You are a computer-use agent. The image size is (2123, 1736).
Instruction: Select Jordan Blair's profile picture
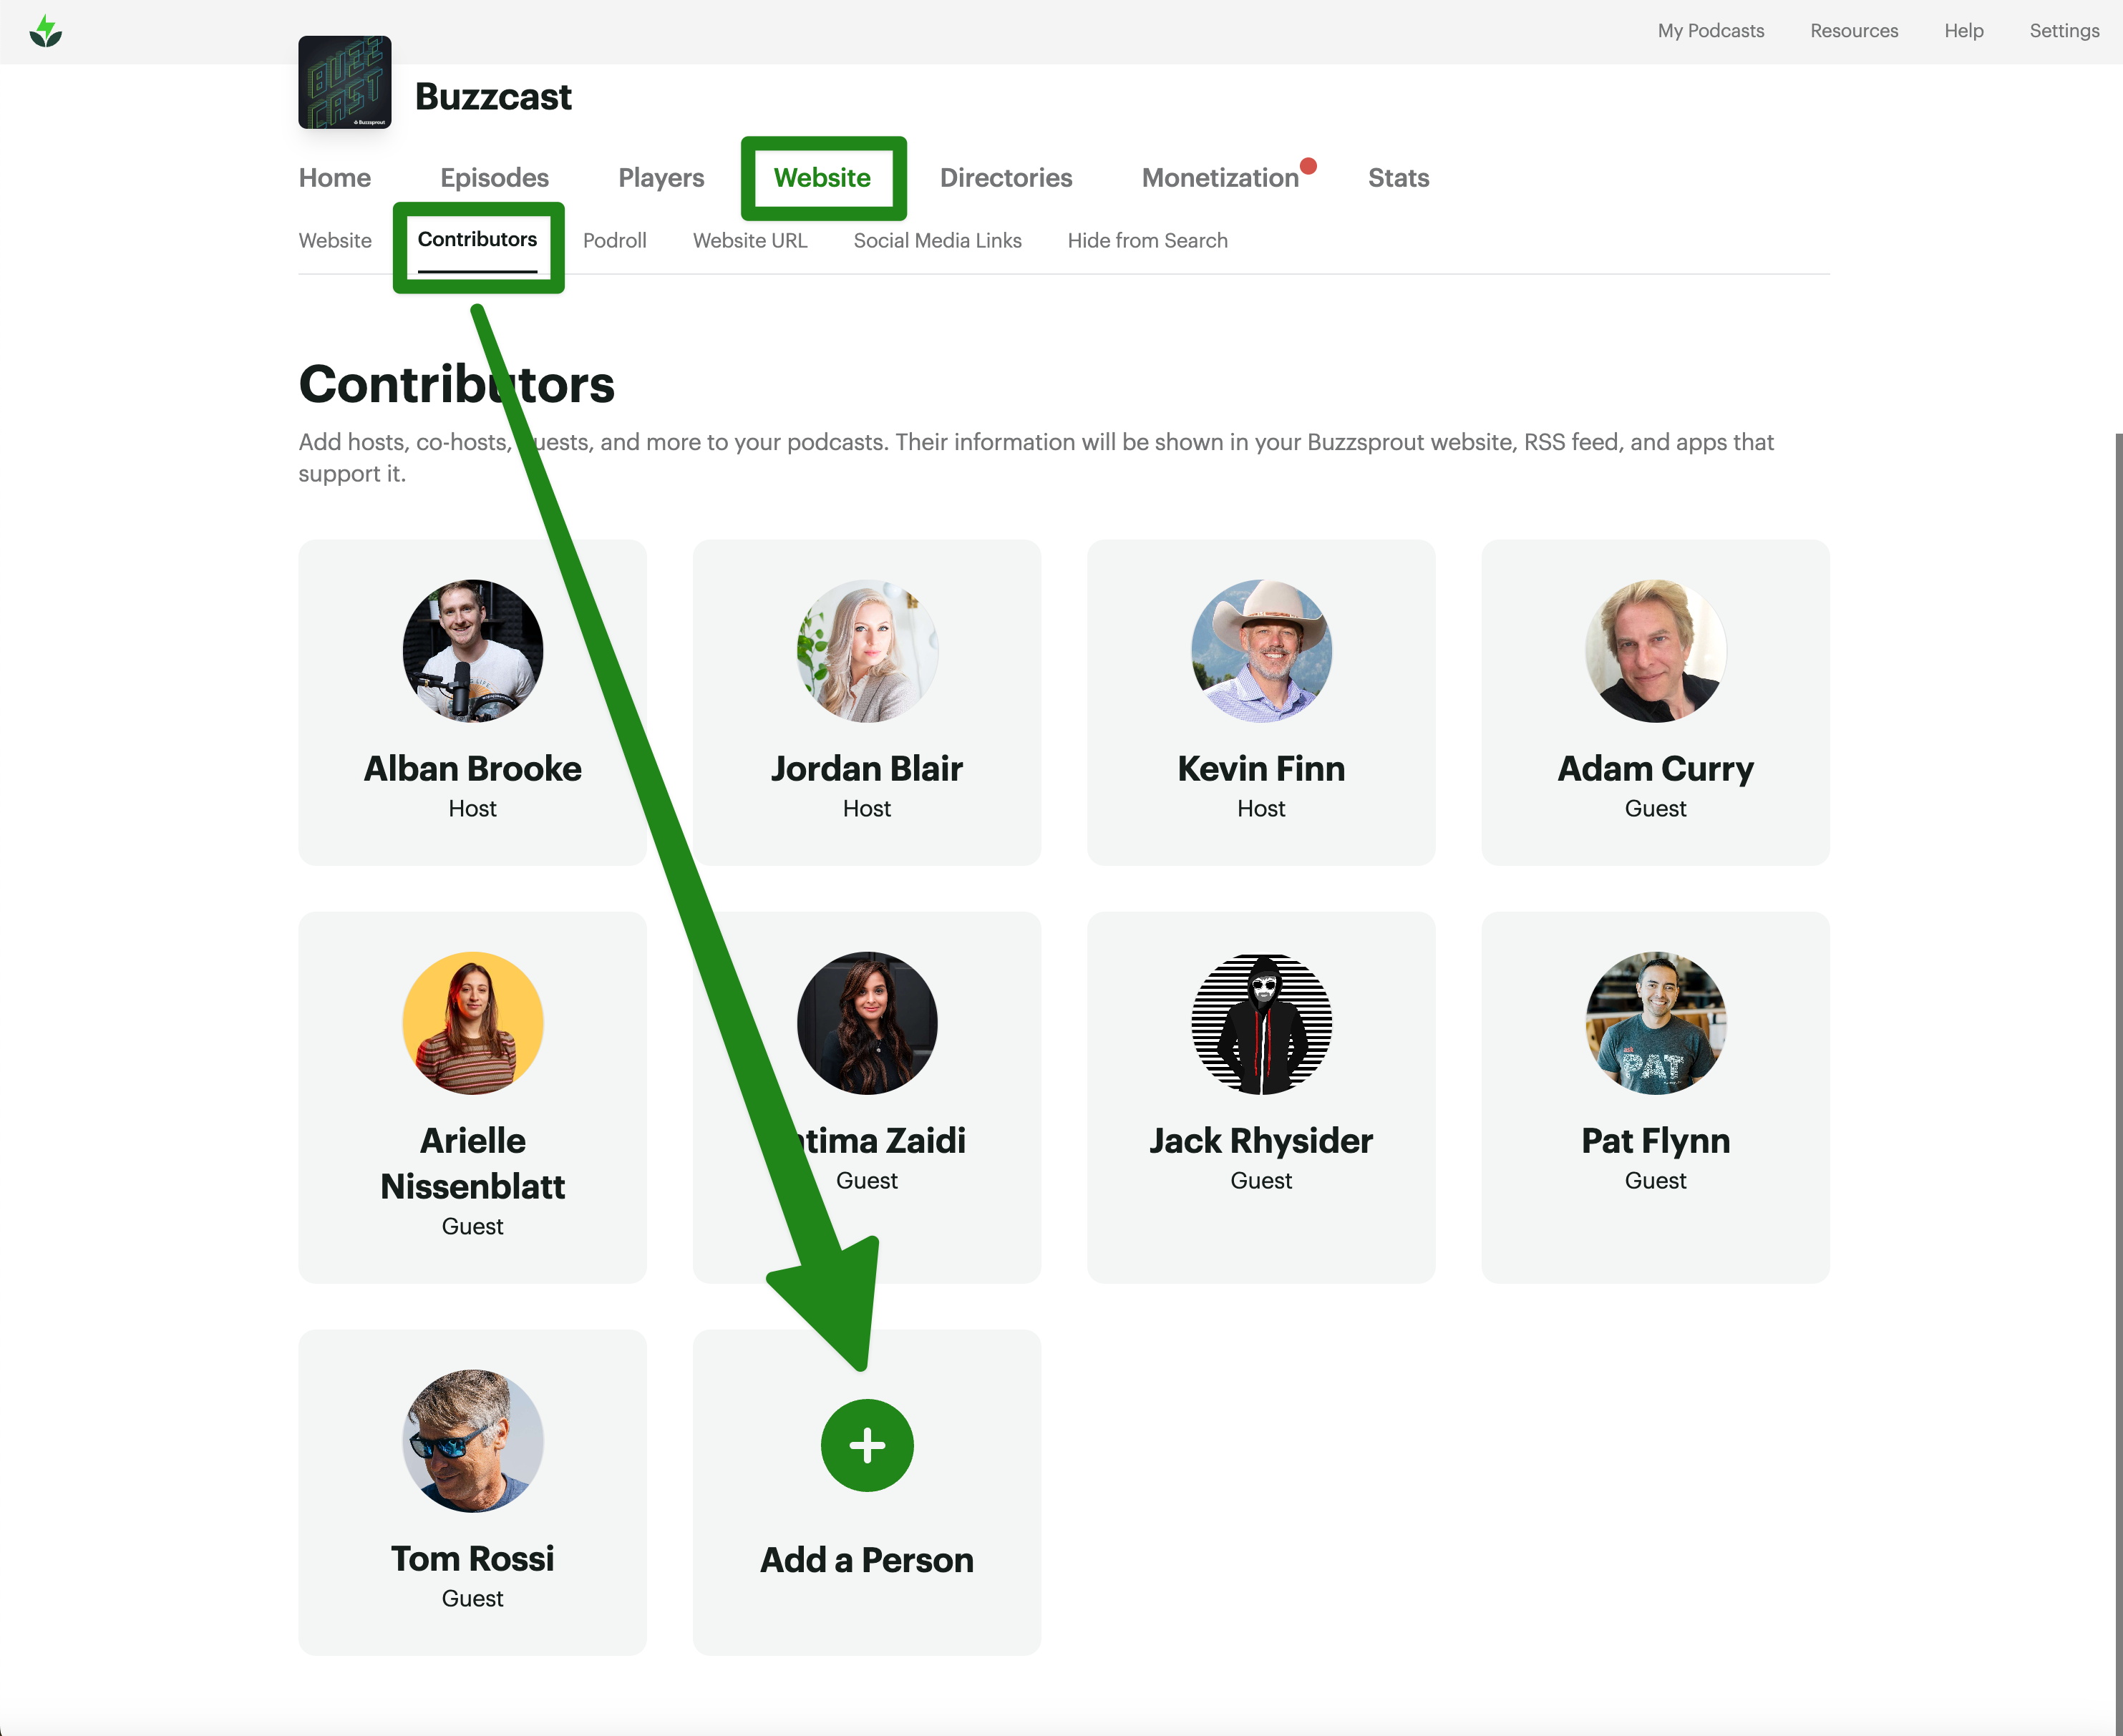[866, 651]
